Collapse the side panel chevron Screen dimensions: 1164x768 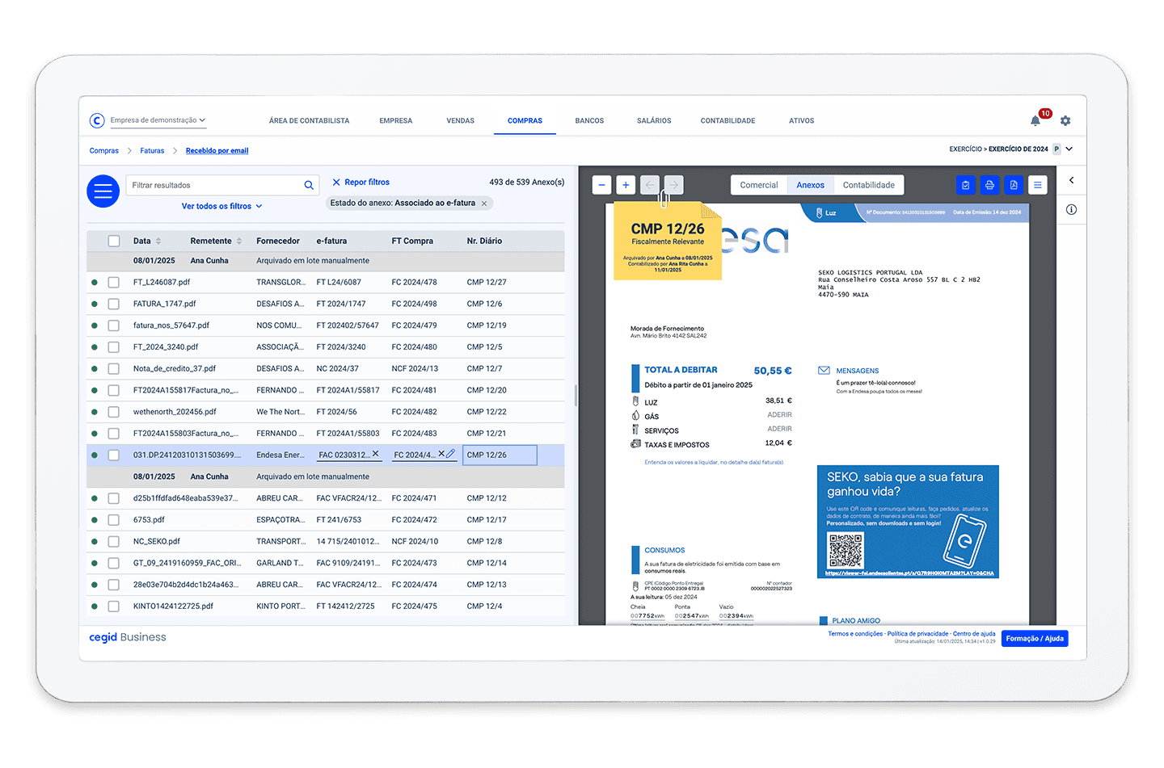tap(1072, 180)
